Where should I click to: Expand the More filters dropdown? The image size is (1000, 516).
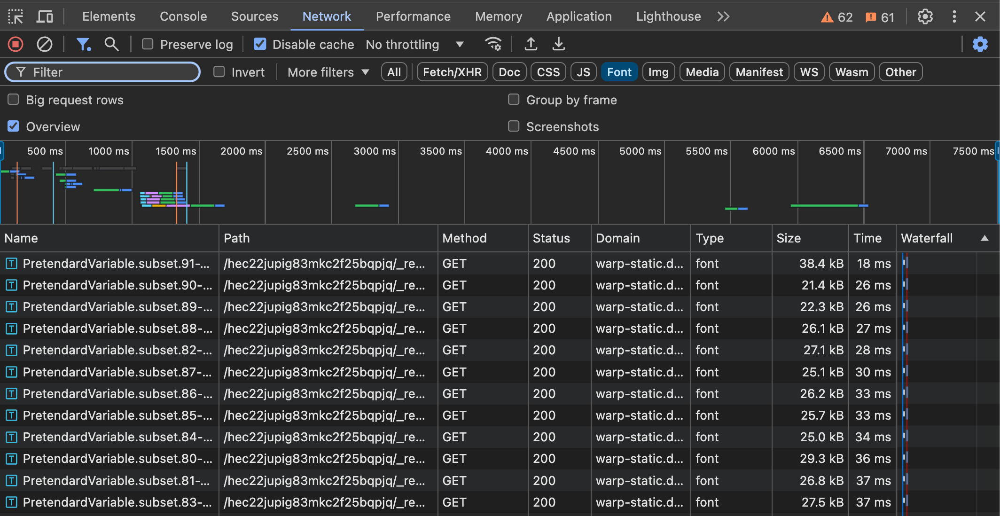coord(328,72)
